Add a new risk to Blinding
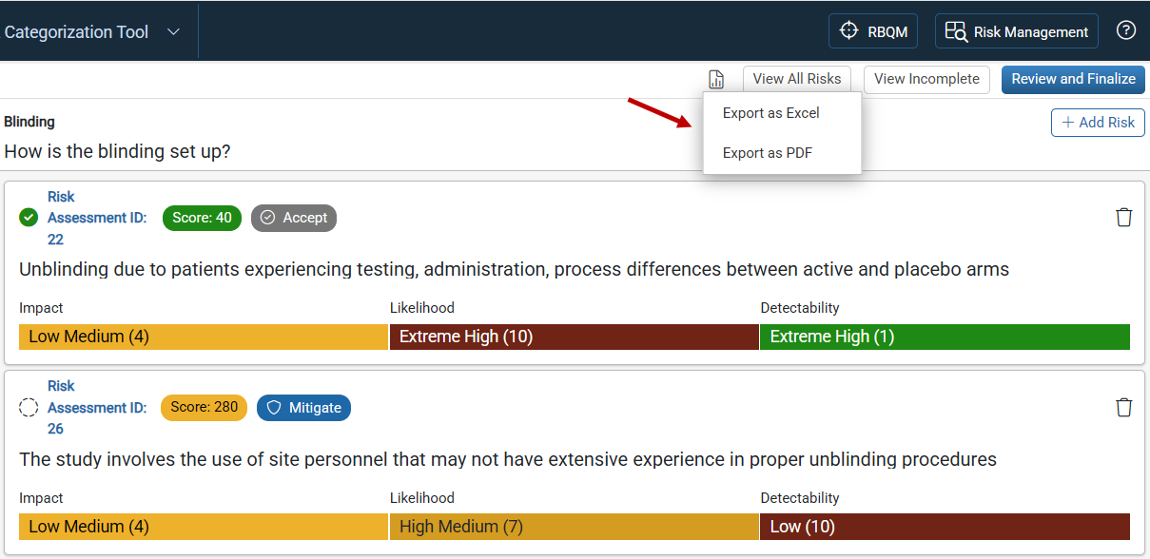This screenshot has width=1150, height=559. pyautogui.click(x=1098, y=123)
